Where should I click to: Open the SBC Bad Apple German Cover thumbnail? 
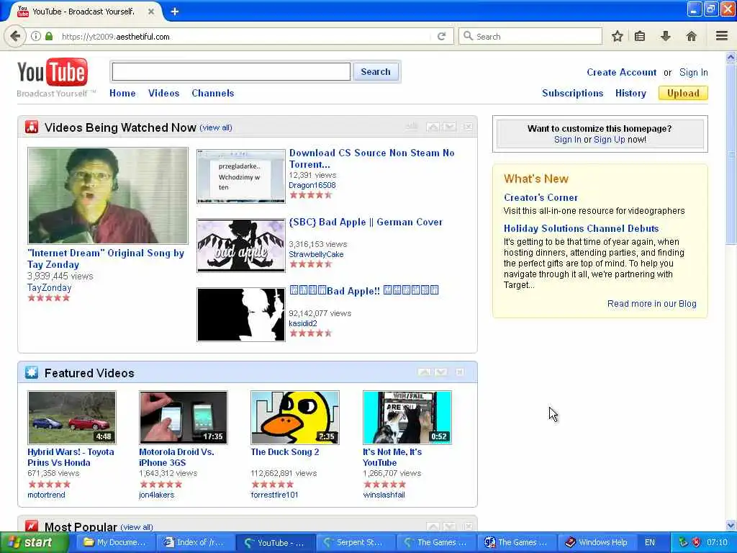pos(240,246)
